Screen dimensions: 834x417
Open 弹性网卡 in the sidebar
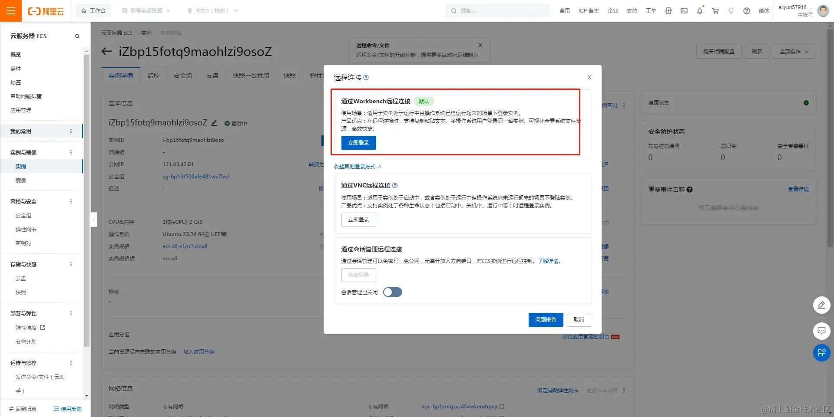click(26, 230)
